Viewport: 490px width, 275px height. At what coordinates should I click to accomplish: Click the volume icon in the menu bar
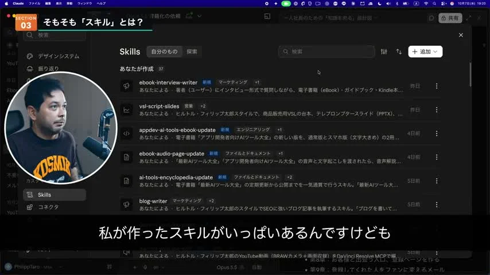(388, 3)
